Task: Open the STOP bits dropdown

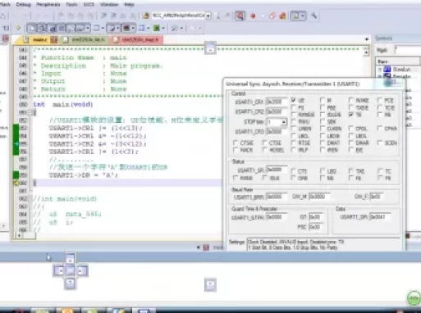Action: (284, 122)
